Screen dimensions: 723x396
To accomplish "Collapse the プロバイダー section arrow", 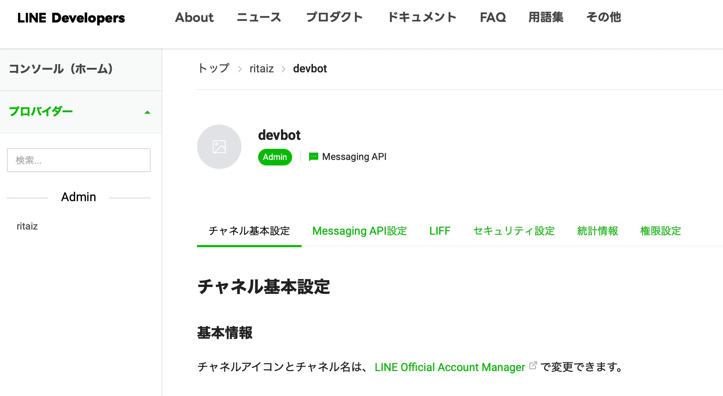I will point(147,112).
